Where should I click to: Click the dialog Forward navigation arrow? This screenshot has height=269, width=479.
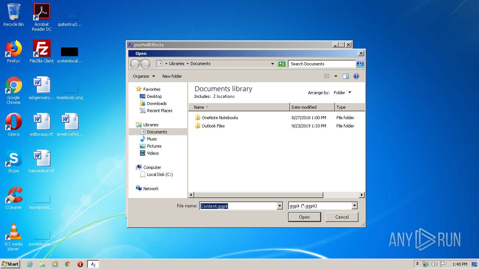coord(145,64)
